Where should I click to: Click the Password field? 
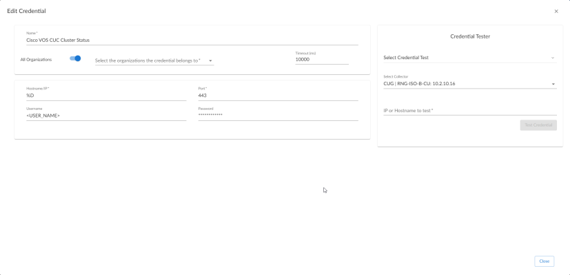pos(278,115)
